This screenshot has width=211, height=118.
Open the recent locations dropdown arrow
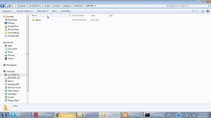pos(10,6)
